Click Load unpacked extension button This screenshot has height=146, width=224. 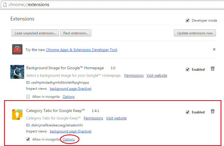[x=35, y=33]
